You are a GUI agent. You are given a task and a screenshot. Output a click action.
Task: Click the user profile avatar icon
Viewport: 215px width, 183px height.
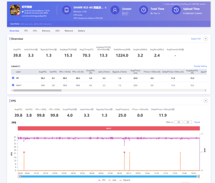(115, 10)
